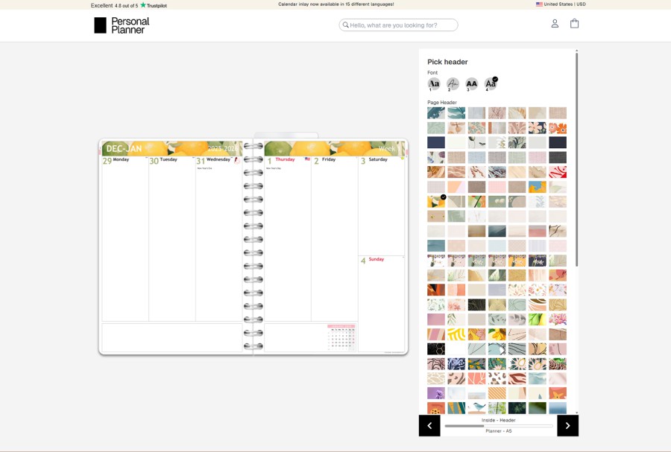This screenshot has height=452, width=671.
Task: Pick the blue bird header thumbnail
Action: point(476,407)
